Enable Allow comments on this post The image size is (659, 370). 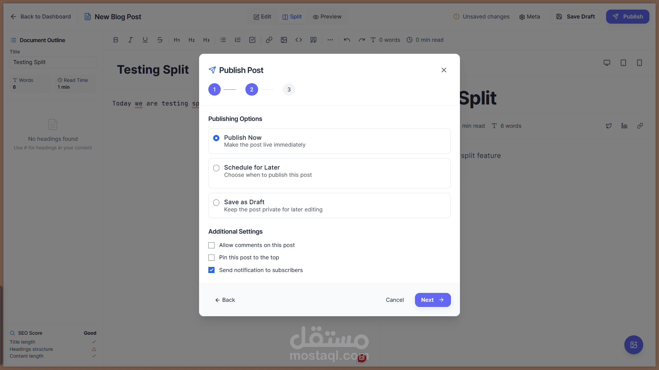pos(211,245)
